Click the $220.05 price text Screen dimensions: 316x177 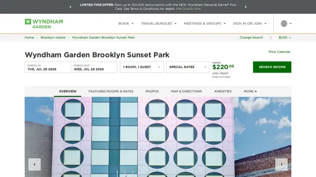[x=223, y=67]
